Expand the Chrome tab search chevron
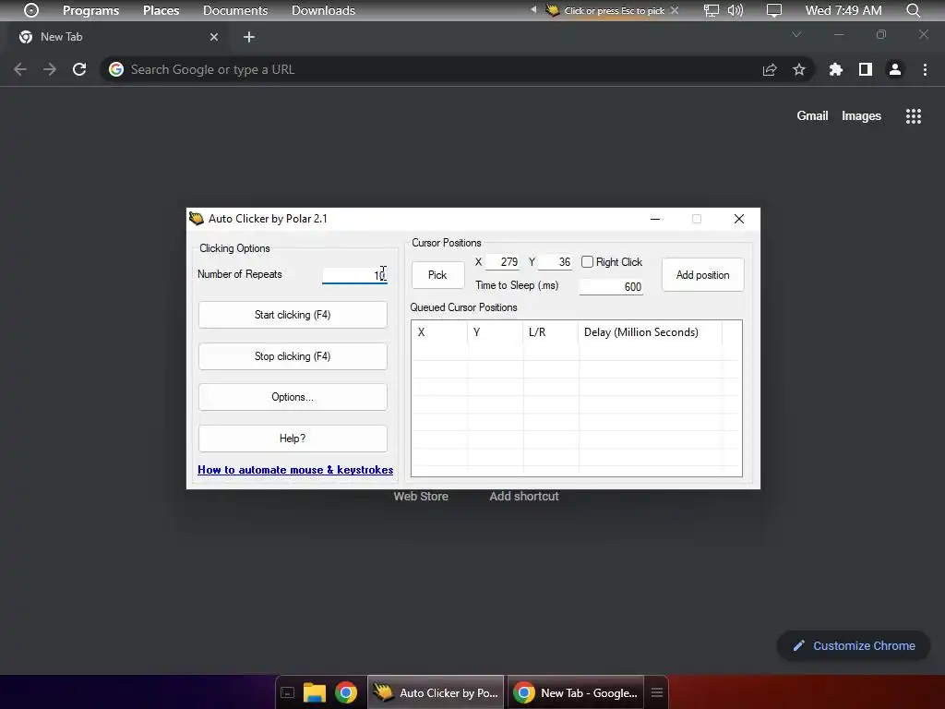 [x=796, y=34]
